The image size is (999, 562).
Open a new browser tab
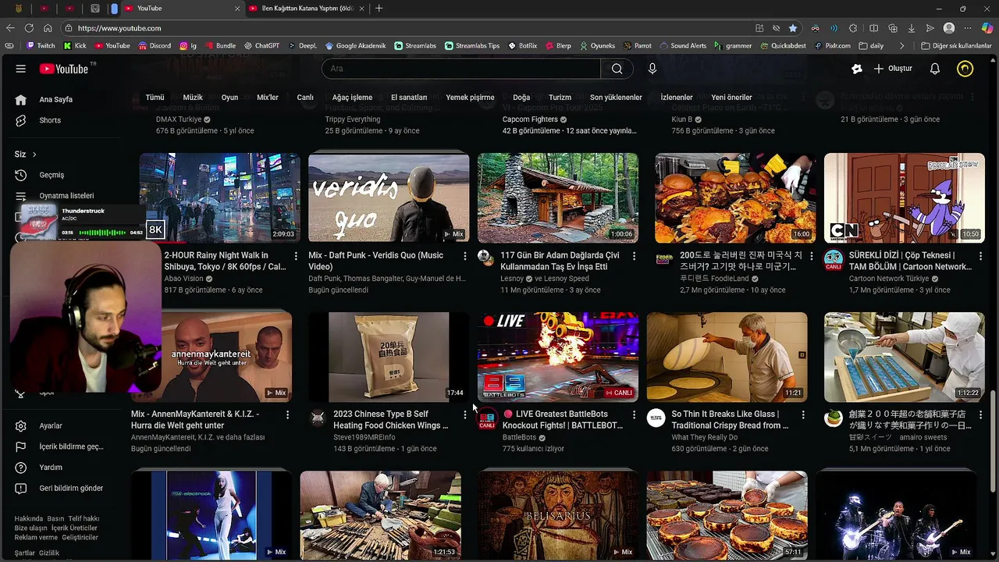(379, 9)
